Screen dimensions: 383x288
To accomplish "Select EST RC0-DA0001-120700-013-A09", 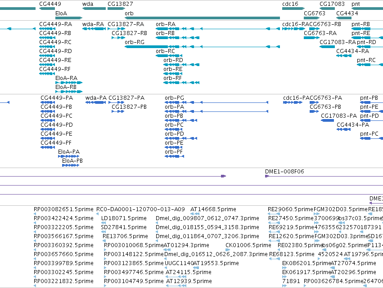I will click(98, 213).
